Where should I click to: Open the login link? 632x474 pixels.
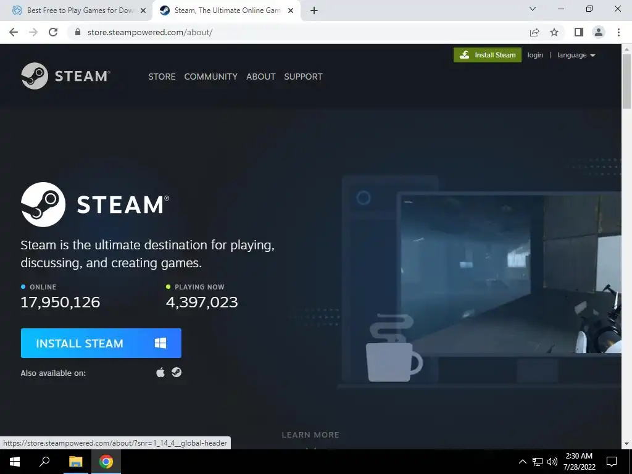point(535,55)
